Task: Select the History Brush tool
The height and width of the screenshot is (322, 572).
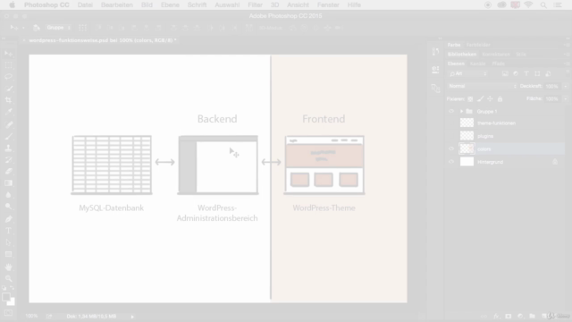Action: [x=8, y=160]
